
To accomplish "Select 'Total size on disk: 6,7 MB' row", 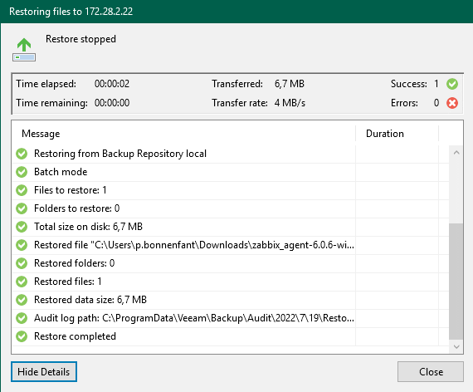I will coord(231,227).
